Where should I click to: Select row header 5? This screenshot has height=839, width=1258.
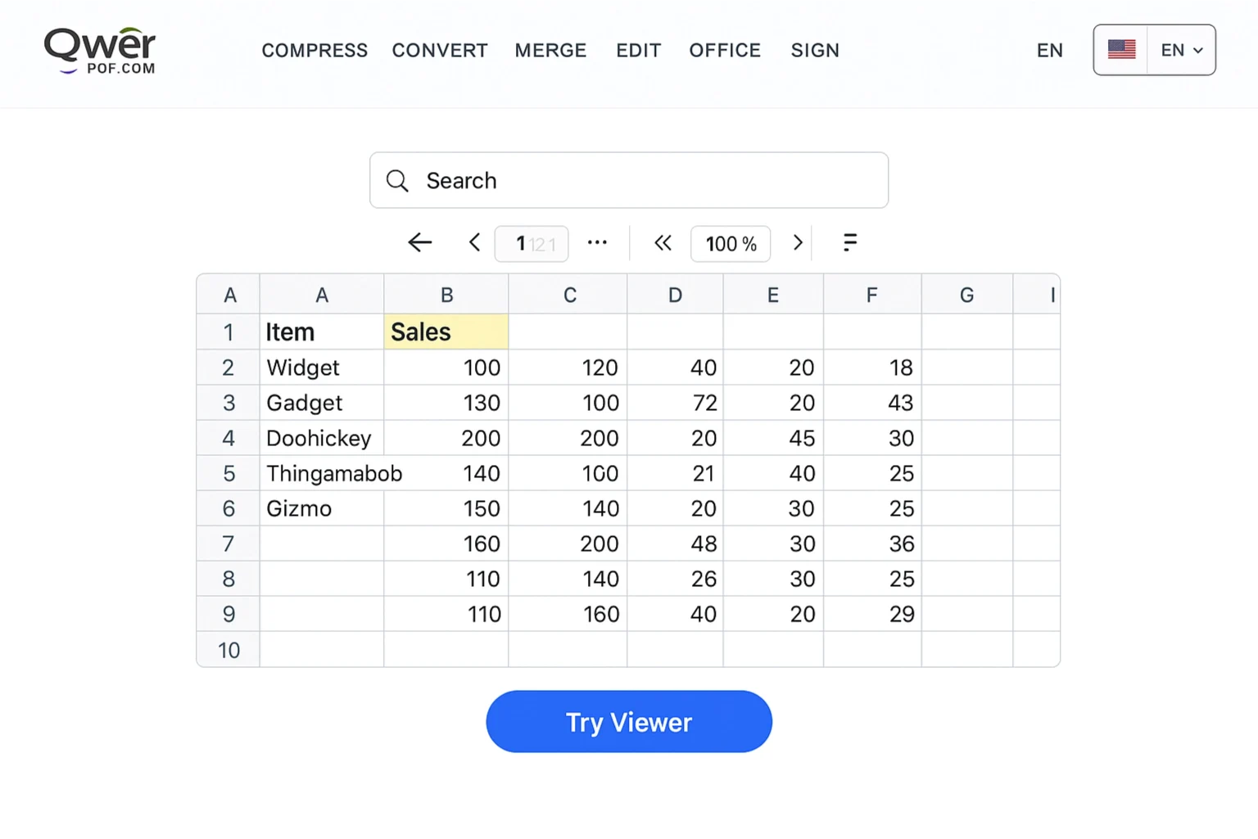coord(229,473)
